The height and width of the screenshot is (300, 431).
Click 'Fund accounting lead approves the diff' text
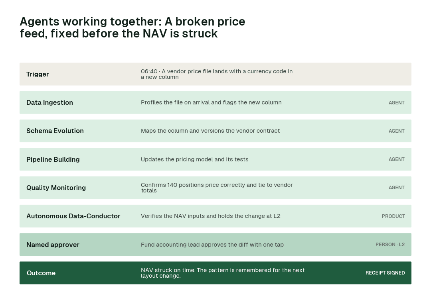click(195, 245)
